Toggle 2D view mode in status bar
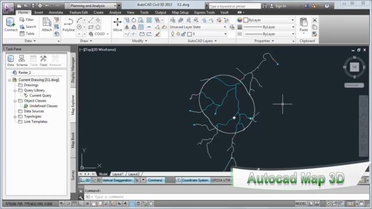Screen dimensions: 372x209 pyautogui.click(x=85, y=181)
